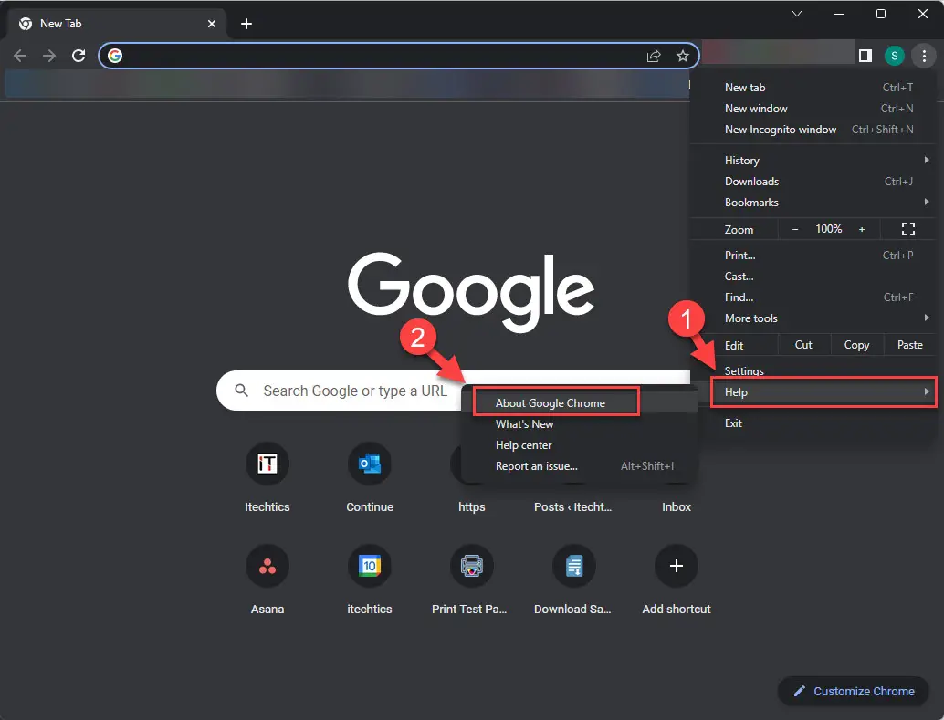Decrease zoom with the minus button
Image resolution: width=944 pixels, height=720 pixels.
[x=795, y=229]
